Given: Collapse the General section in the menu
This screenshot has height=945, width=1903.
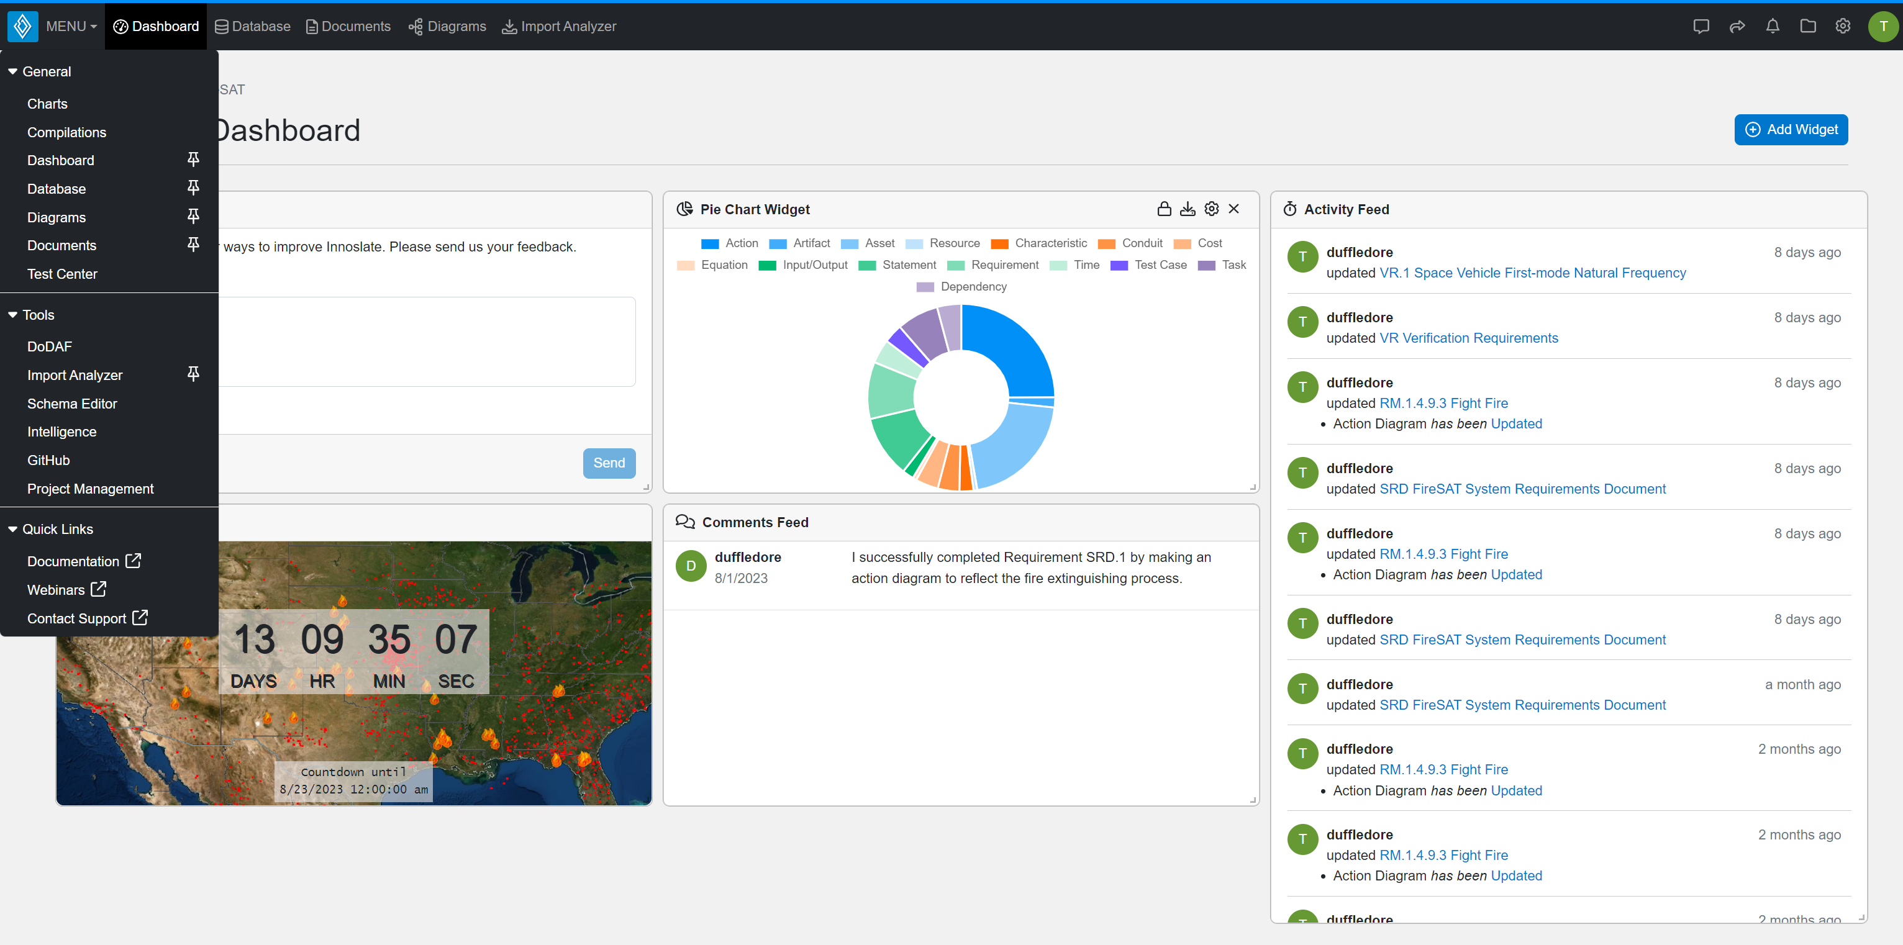Looking at the screenshot, I should pyautogui.click(x=12, y=71).
